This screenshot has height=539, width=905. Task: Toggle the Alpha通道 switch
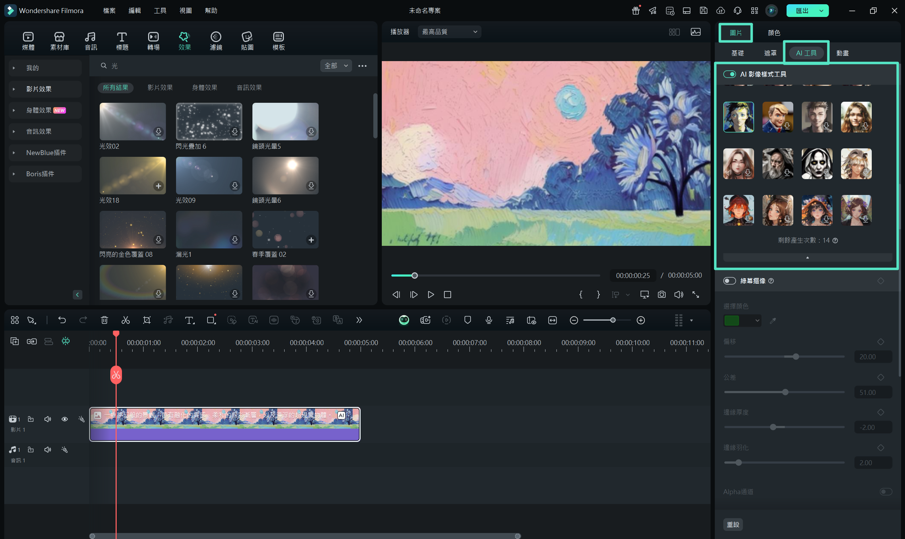886,491
